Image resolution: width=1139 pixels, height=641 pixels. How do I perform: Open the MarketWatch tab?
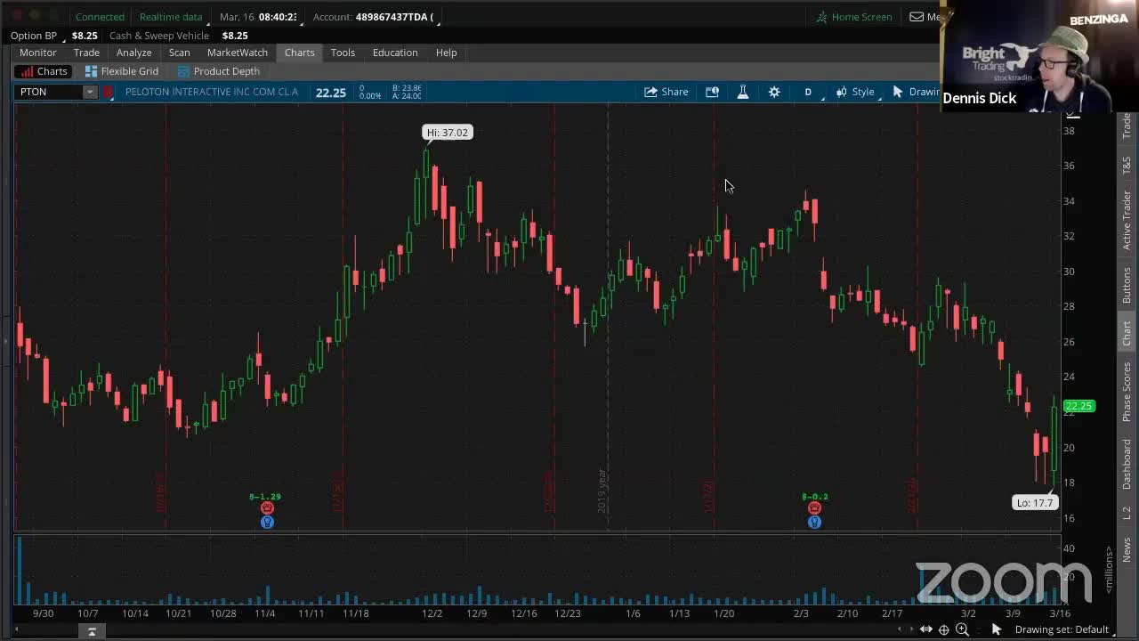click(237, 53)
